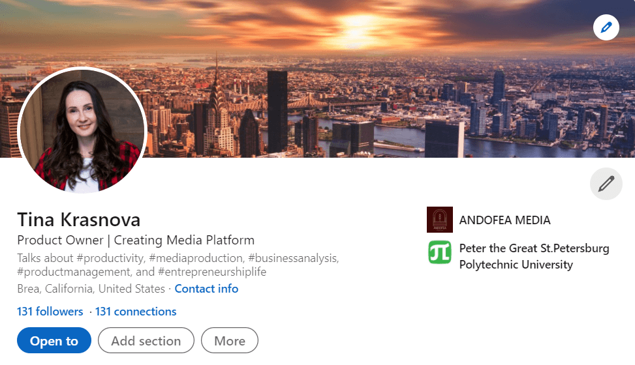Click the edit cover photo pencil icon
Screen dimensions: 635x365
(606, 27)
